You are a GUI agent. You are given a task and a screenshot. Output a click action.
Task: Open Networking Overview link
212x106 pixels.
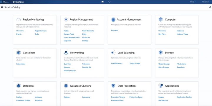click(x=67, y=64)
